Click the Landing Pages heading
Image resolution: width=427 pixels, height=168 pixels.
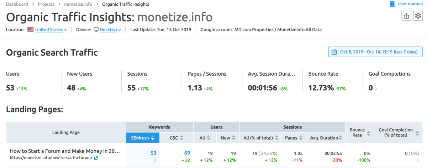click(35, 110)
